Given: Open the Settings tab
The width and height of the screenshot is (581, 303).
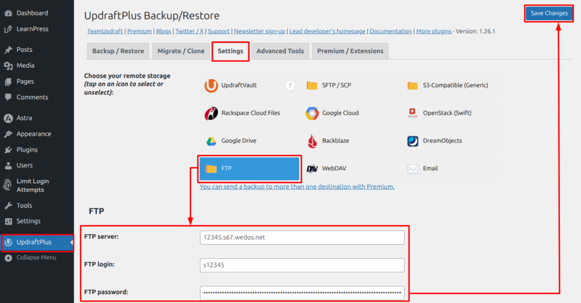Looking at the screenshot, I should pos(230,51).
